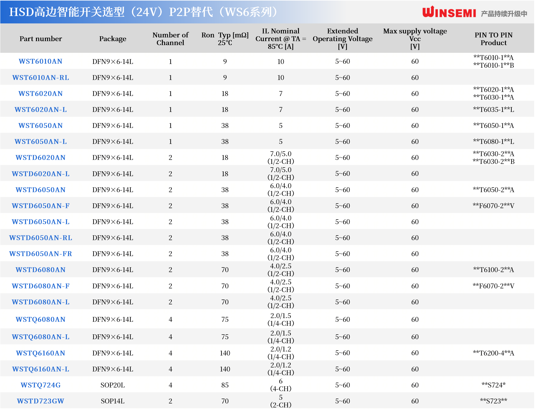Open the WST6010AN-RL part link
Screen dimensions: 535x410
pyautogui.click(x=41, y=78)
